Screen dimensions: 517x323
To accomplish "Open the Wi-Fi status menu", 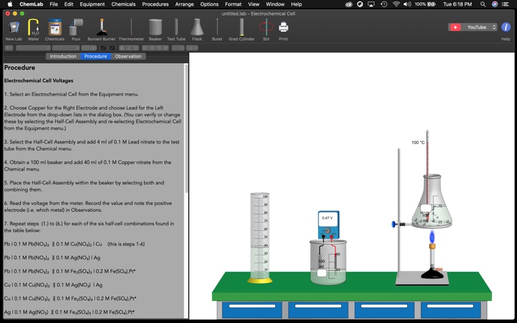I will 396,5.
